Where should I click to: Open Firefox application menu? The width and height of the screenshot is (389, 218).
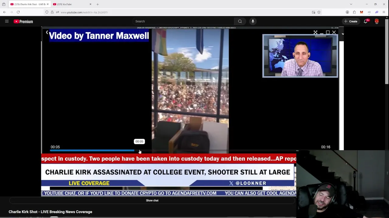(x=384, y=12)
